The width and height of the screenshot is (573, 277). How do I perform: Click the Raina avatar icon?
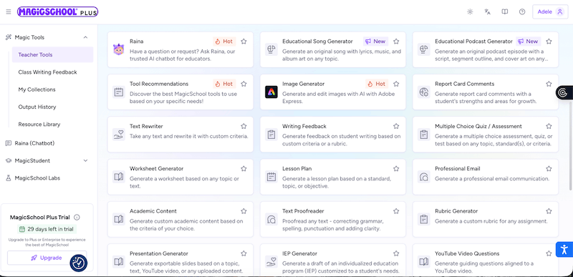pyautogui.click(x=118, y=49)
